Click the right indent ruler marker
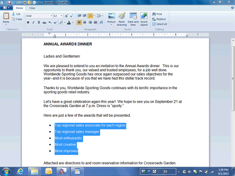 (187, 36)
